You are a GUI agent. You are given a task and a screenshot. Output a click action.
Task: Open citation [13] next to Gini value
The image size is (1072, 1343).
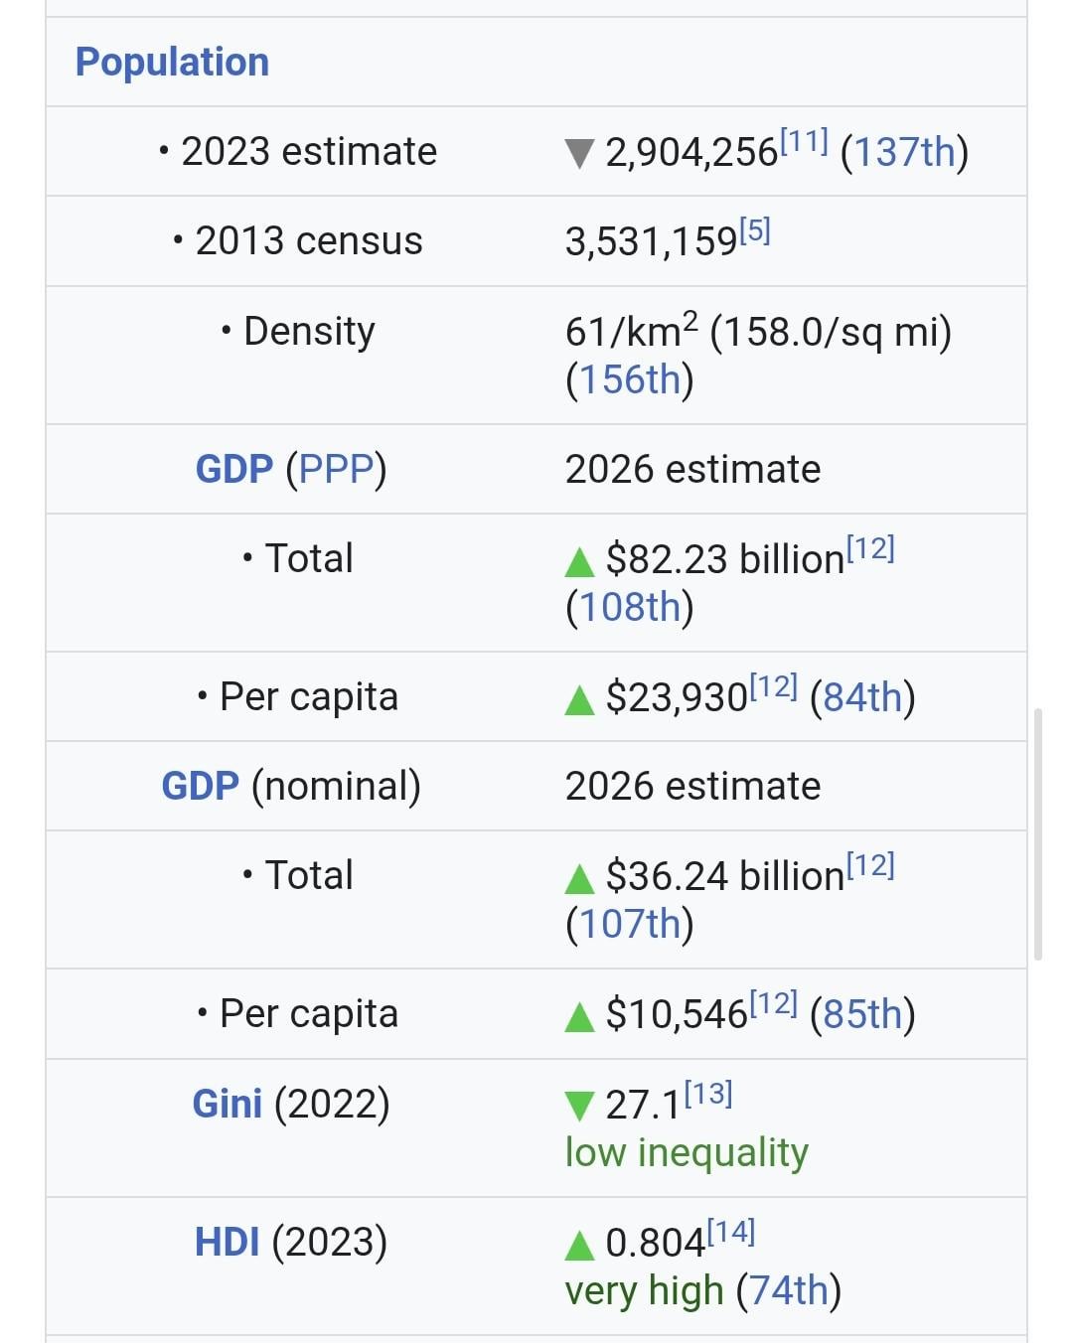(708, 1095)
